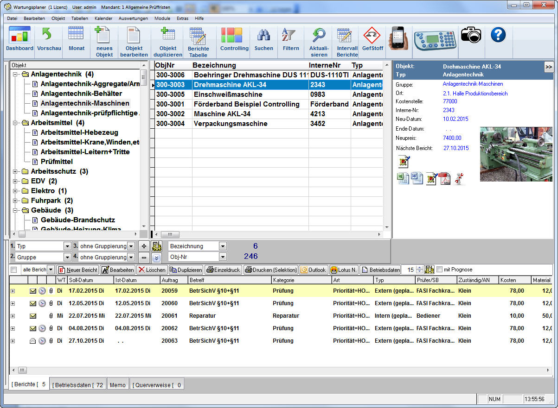This screenshot has height=408, width=558.
Task: Click the camera icon in toolbar
Action: 471,35
